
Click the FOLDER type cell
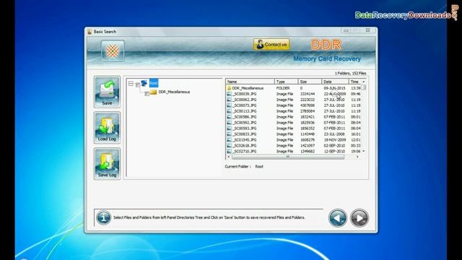pyautogui.click(x=283, y=88)
